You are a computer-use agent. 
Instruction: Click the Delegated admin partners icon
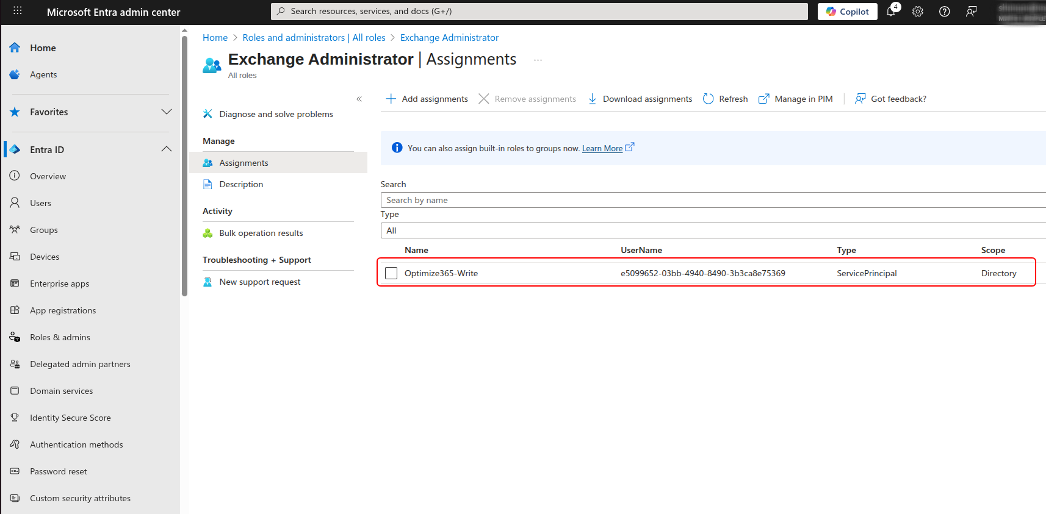(15, 364)
